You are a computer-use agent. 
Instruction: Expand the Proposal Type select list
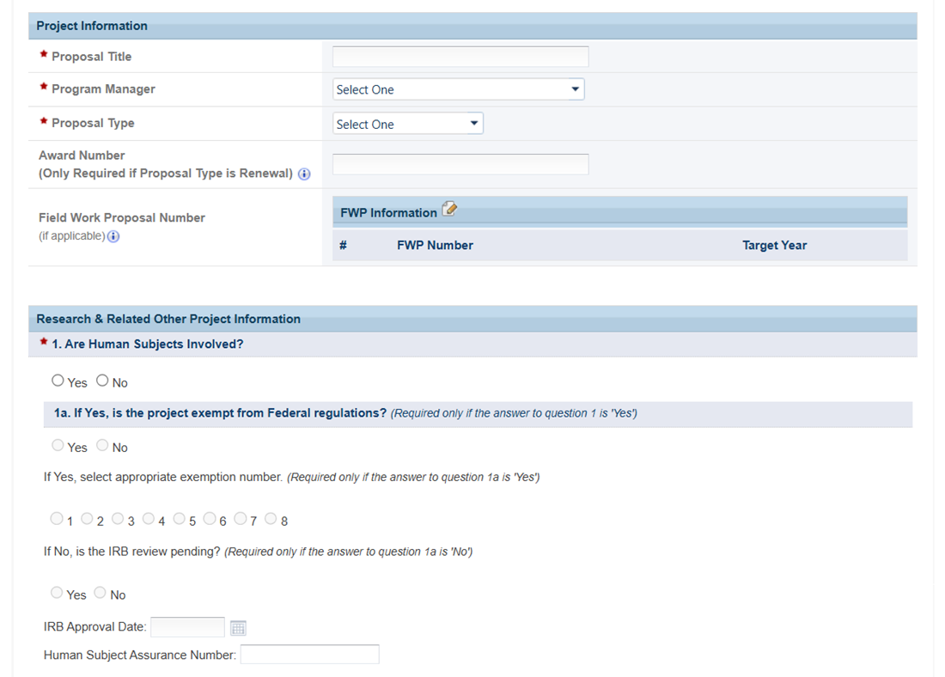point(407,124)
